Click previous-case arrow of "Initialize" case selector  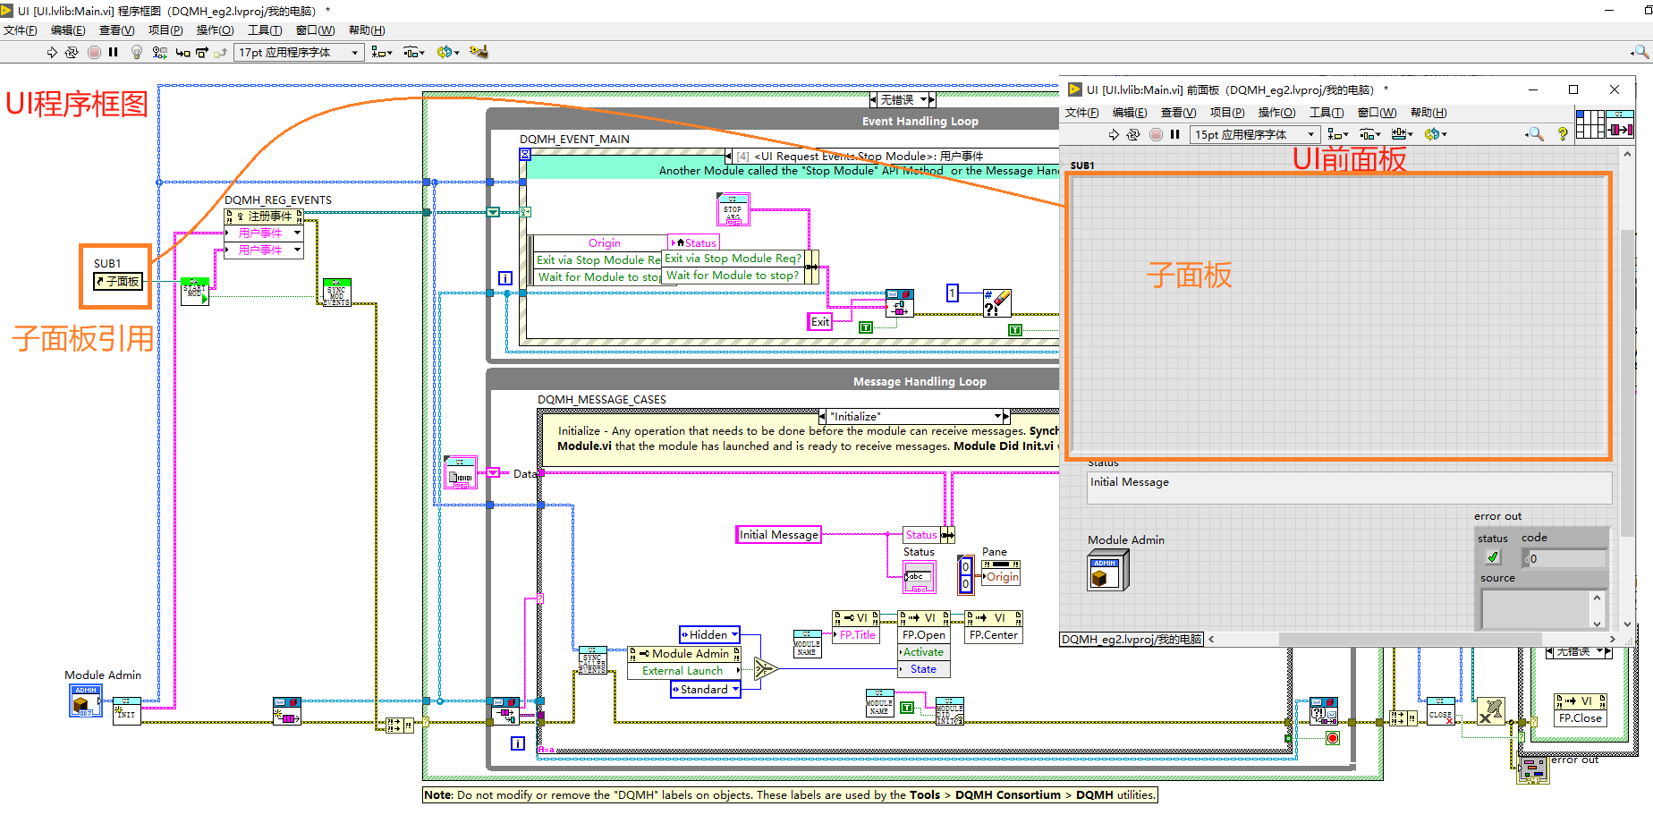(822, 416)
